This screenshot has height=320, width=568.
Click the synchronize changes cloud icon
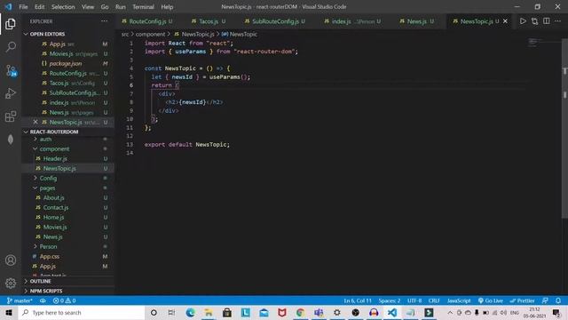coord(43,300)
